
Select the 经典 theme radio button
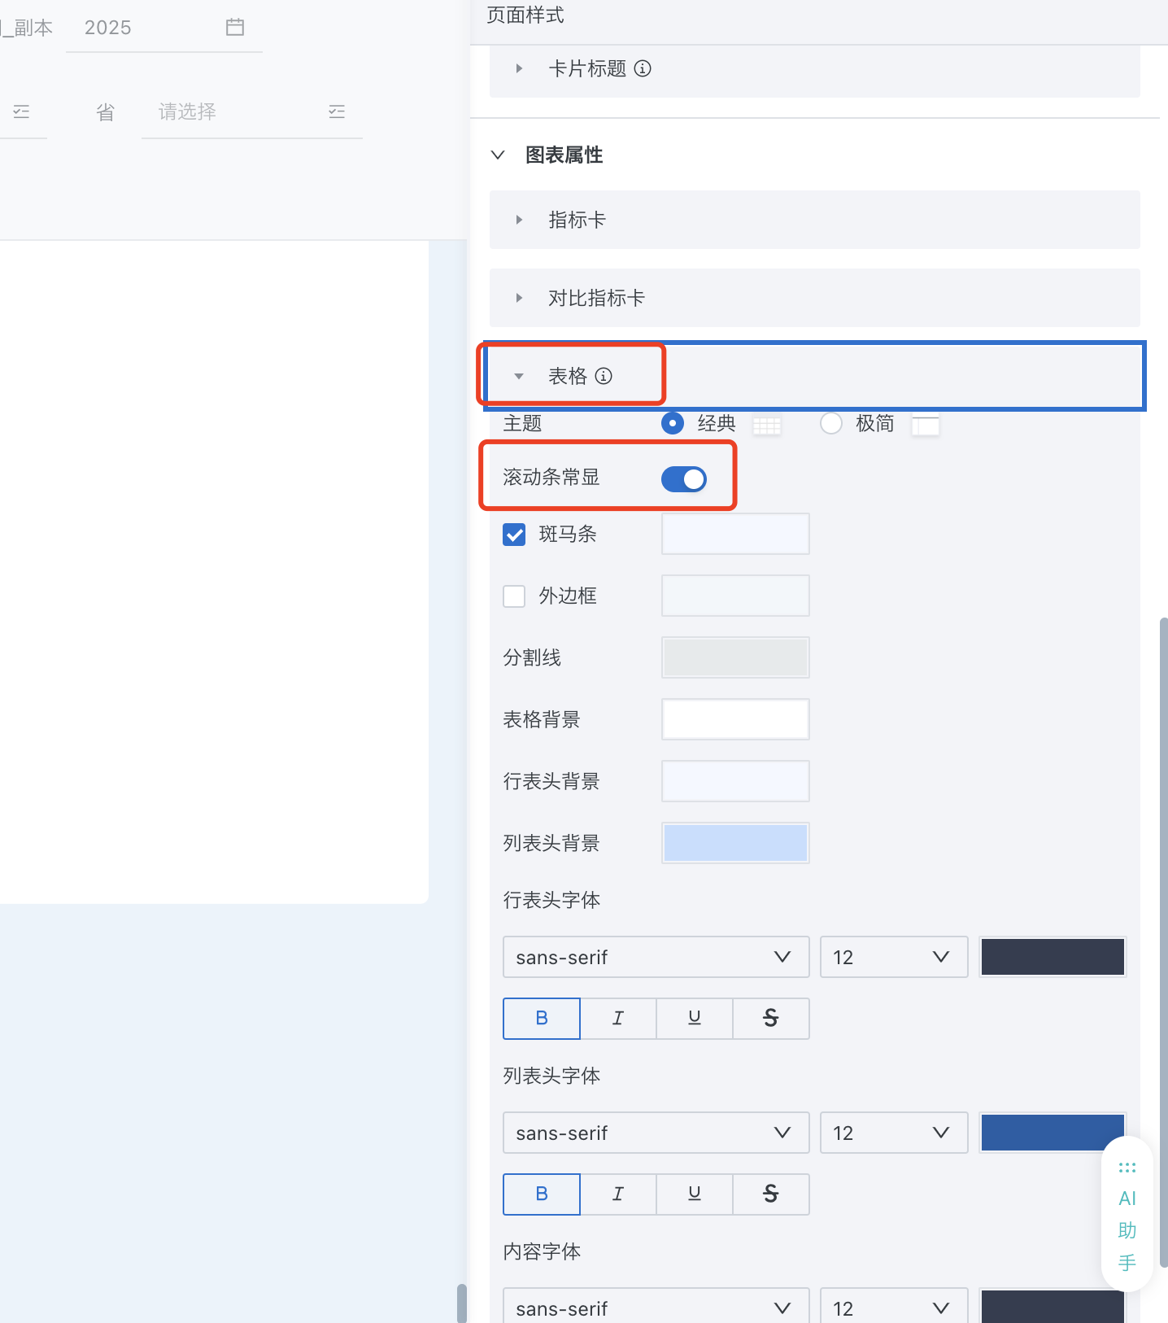click(673, 423)
